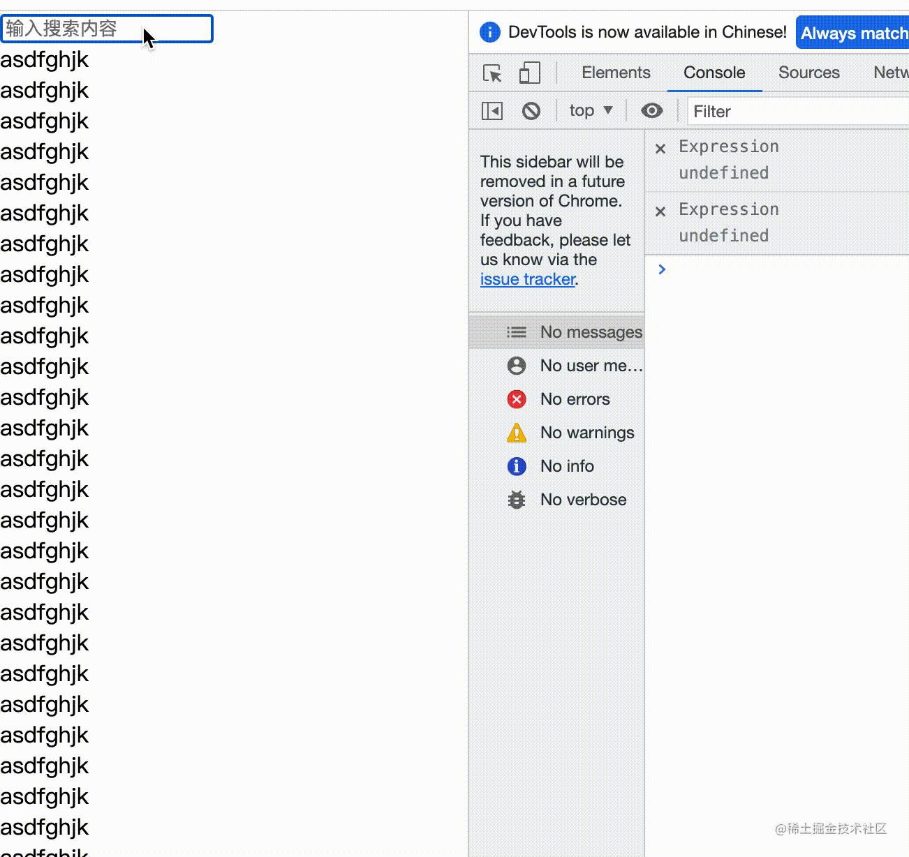Switch to the Sources tab
This screenshot has height=857, width=909.
[x=808, y=73]
